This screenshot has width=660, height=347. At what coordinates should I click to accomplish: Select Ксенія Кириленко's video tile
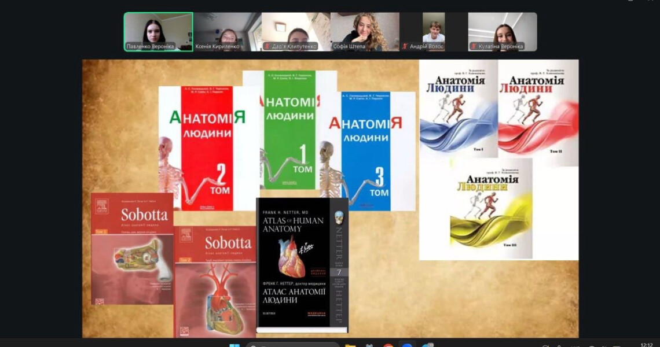click(x=228, y=32)
